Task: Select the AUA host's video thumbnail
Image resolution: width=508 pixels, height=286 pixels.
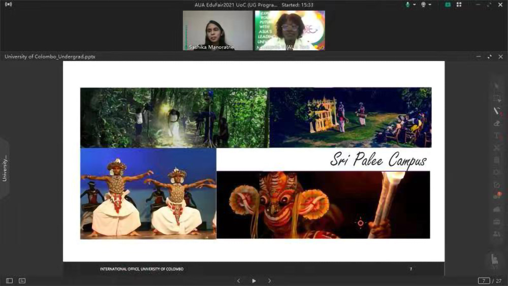Action: pyautogui.click(x=290, y=30)
